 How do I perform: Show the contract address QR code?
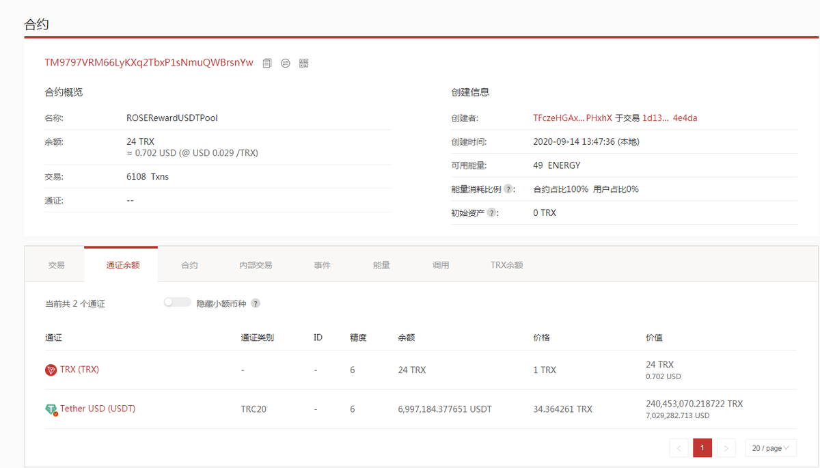click(x=304, y=63)
